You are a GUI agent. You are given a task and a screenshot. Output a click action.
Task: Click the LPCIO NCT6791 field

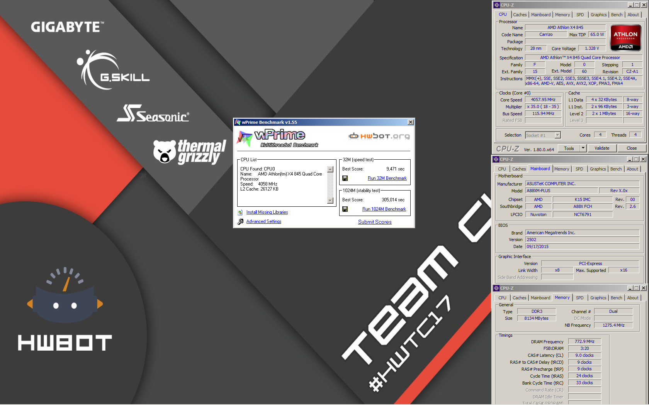coord(583,214)
